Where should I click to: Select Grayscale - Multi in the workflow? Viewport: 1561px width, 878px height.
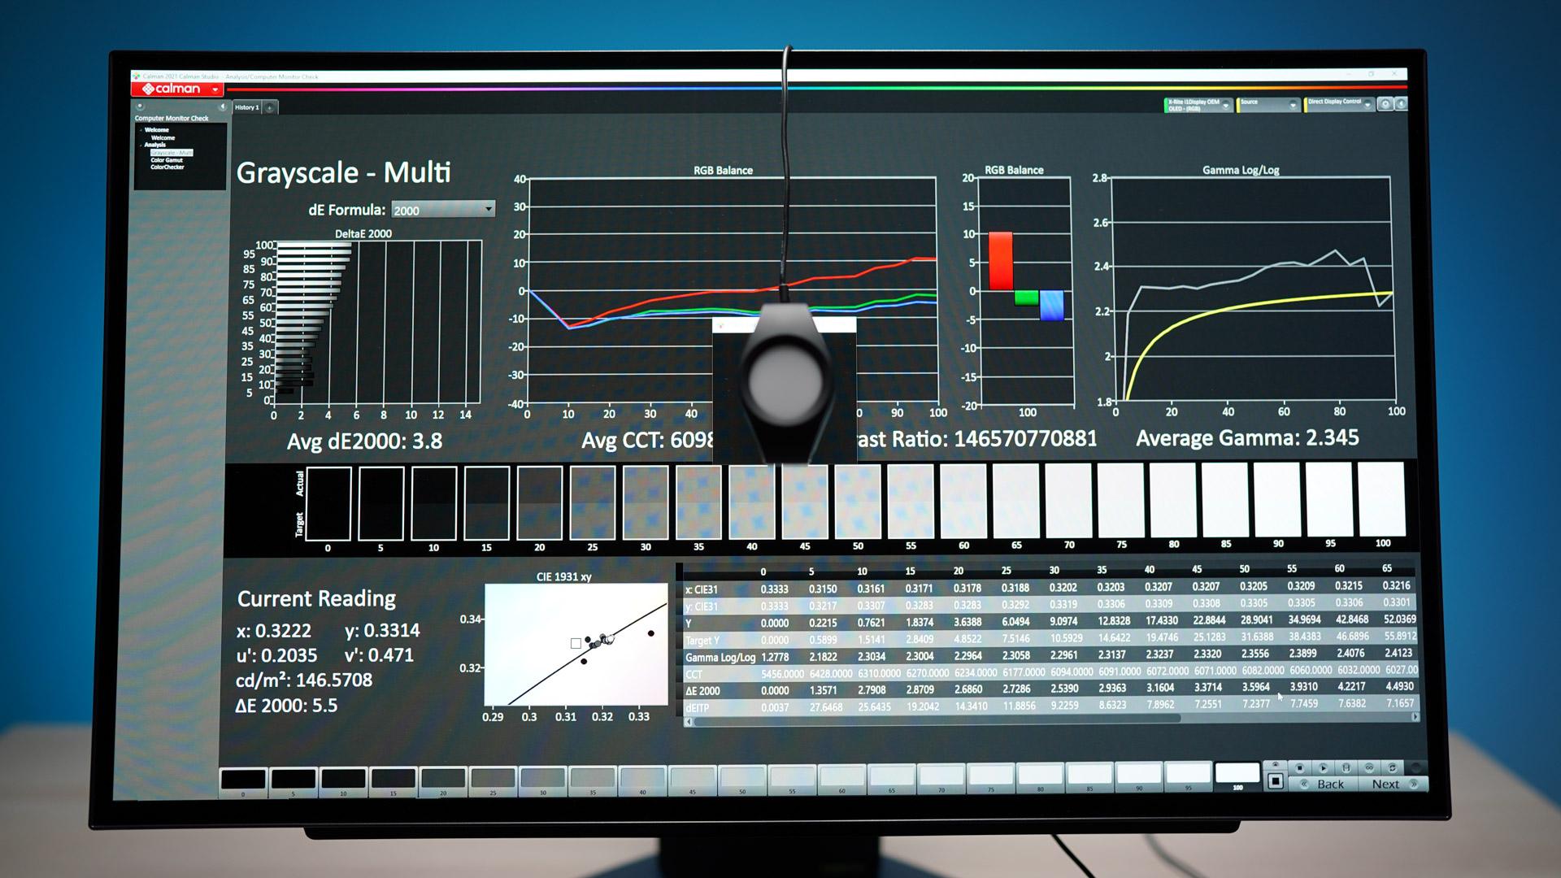[x=171, y=153]
